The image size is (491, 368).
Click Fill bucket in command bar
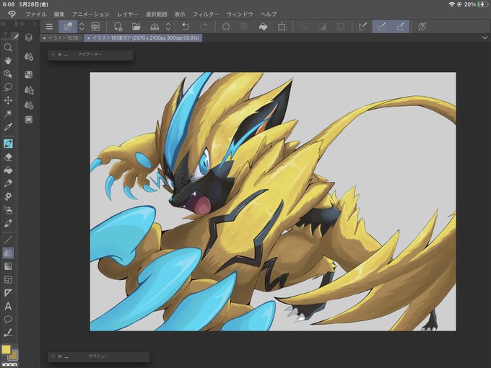263,27
